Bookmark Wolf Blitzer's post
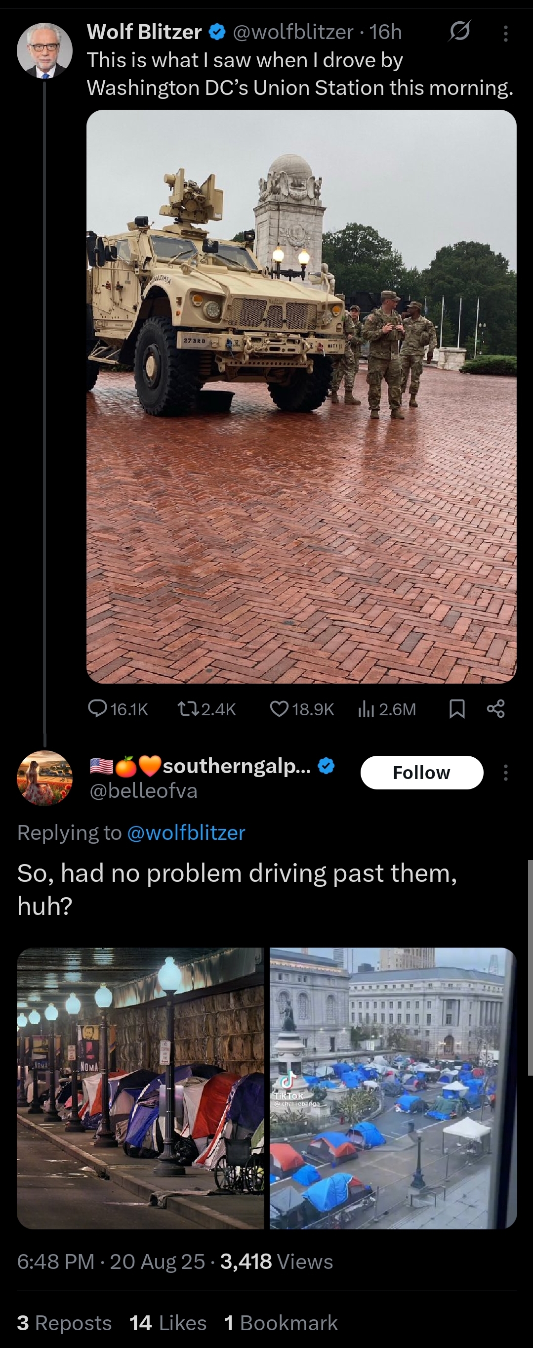 coord(457,708)
